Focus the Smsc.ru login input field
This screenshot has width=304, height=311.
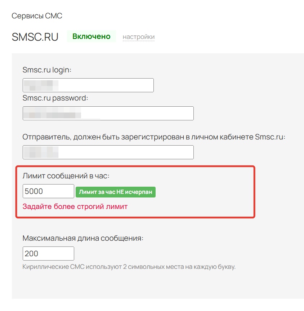[104, 85]
